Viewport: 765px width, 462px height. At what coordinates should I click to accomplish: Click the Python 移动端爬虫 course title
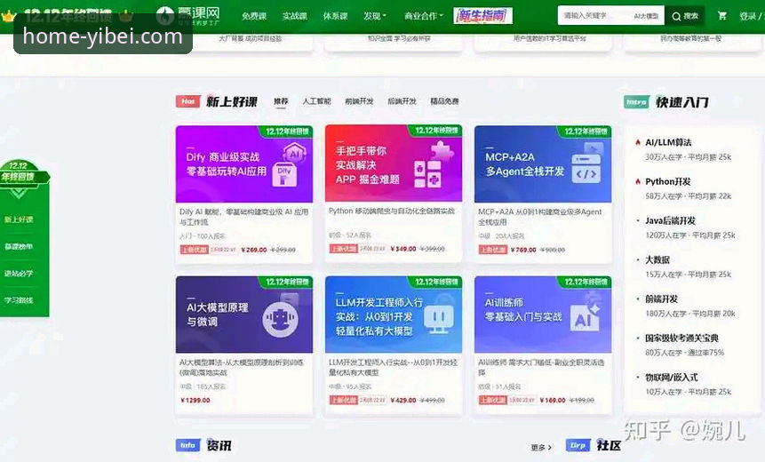392,211
